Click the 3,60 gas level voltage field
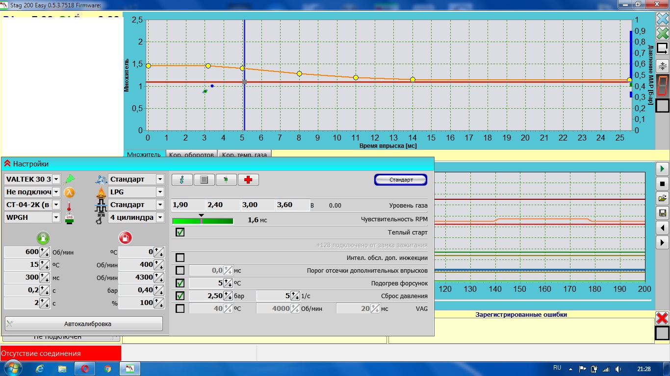 pos(293,205)
